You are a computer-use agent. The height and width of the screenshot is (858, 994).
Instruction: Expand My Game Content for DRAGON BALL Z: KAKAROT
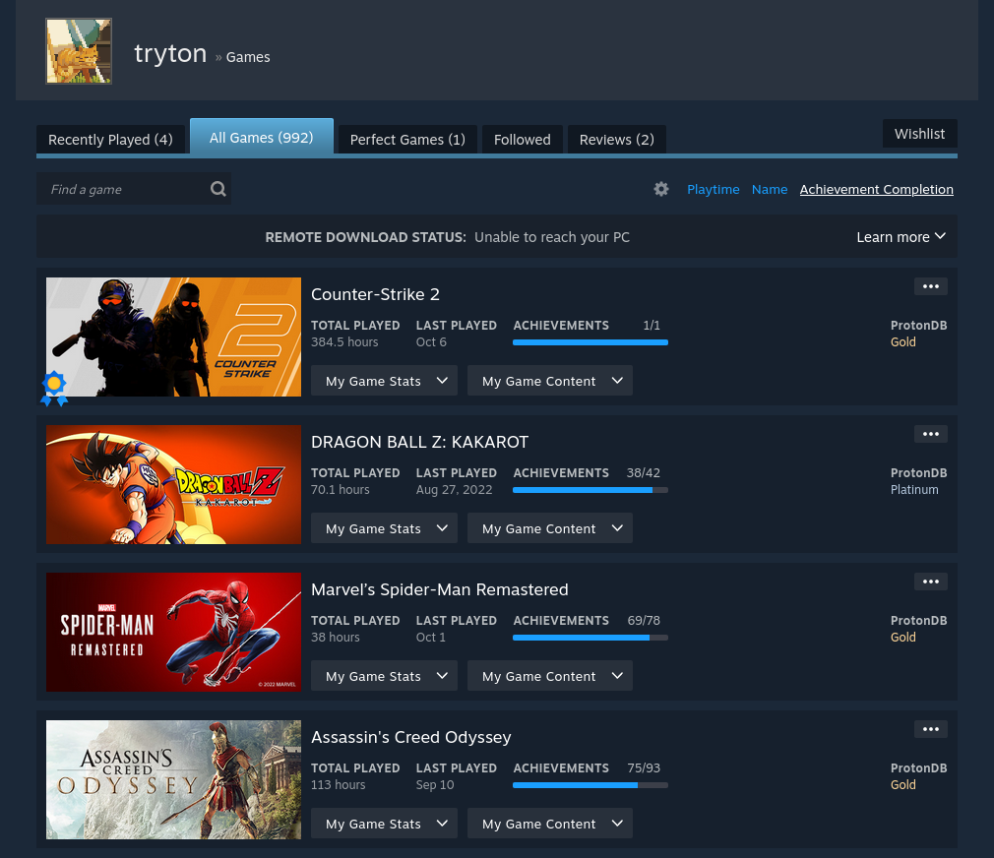549,528
